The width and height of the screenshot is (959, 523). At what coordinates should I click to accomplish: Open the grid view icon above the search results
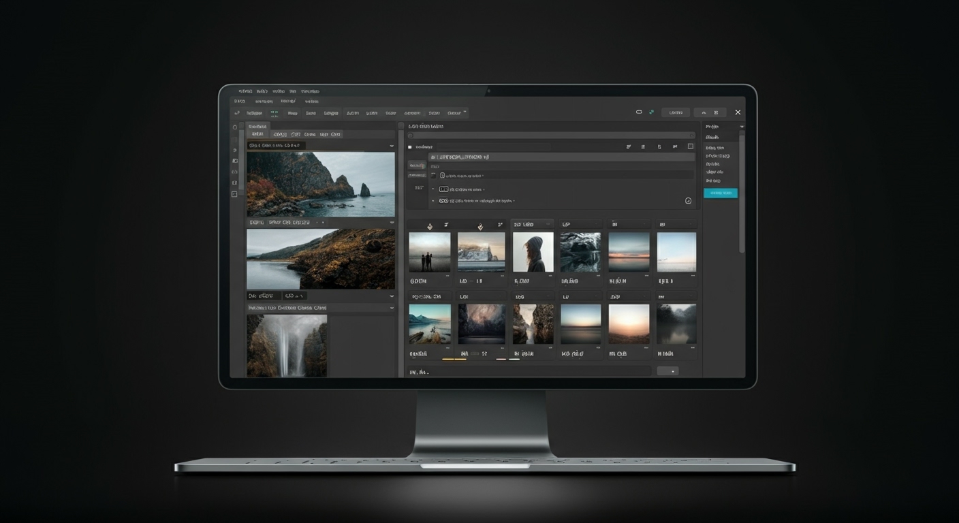(642, 146)
